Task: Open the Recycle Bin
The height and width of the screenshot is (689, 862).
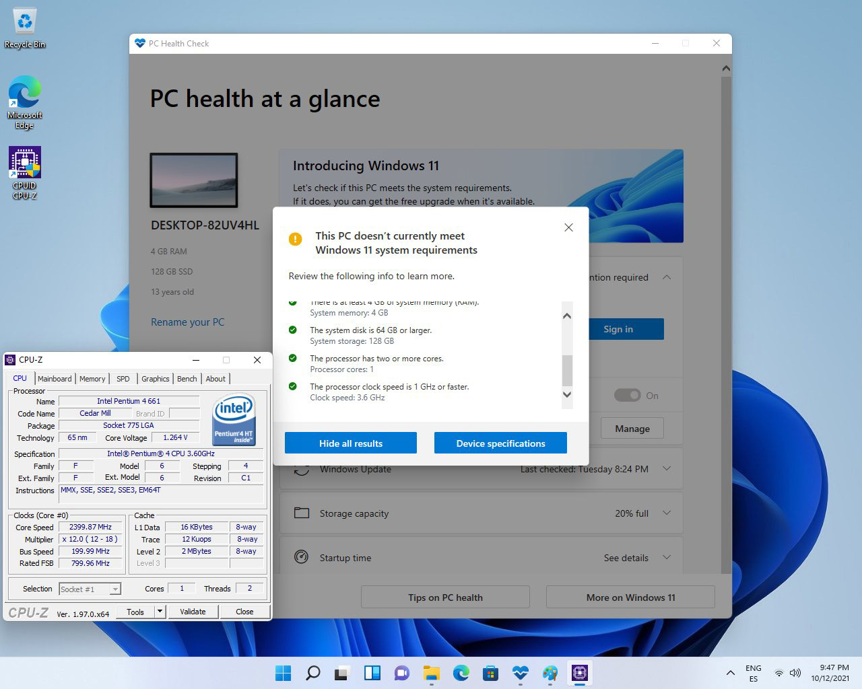Action: tap(24, 20)
